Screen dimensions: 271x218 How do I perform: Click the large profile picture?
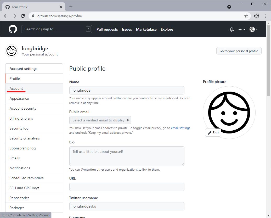229,112
